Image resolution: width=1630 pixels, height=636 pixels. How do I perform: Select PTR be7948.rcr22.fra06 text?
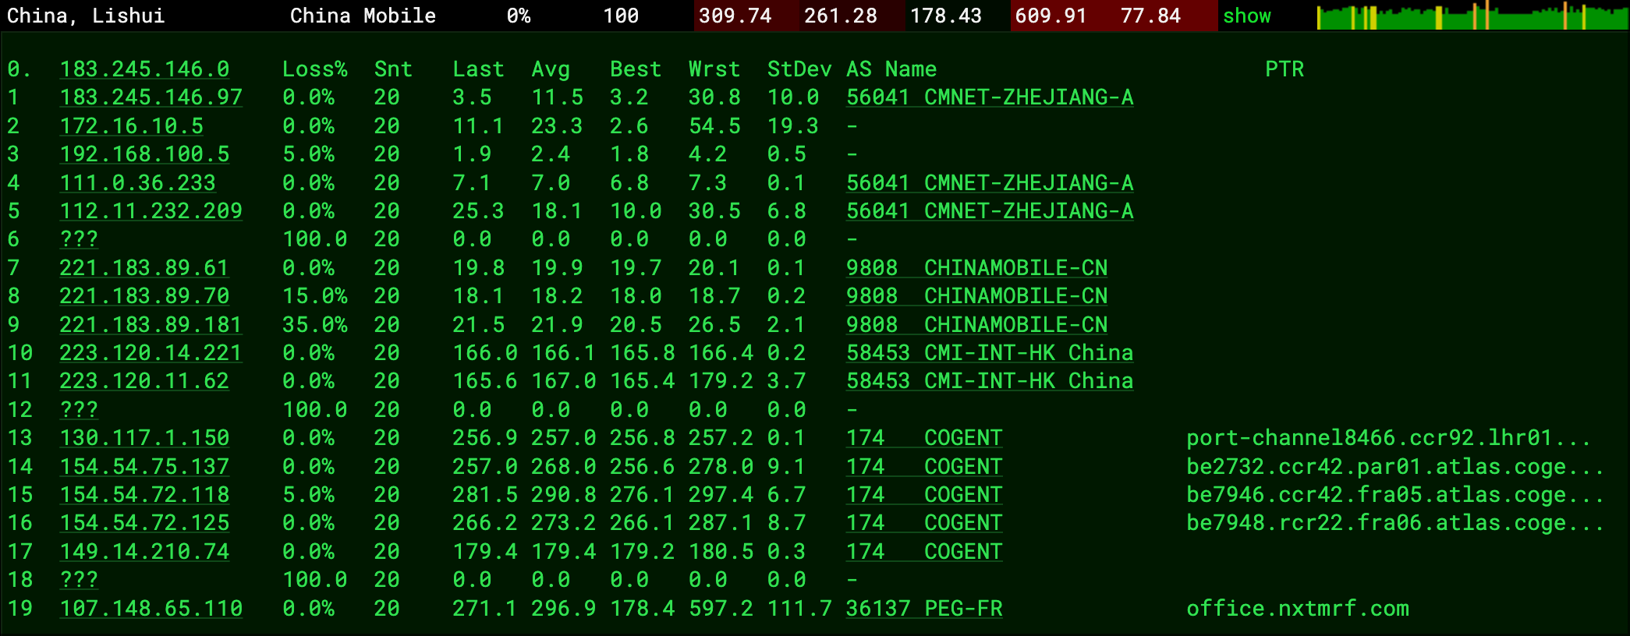coord(1394,523)
